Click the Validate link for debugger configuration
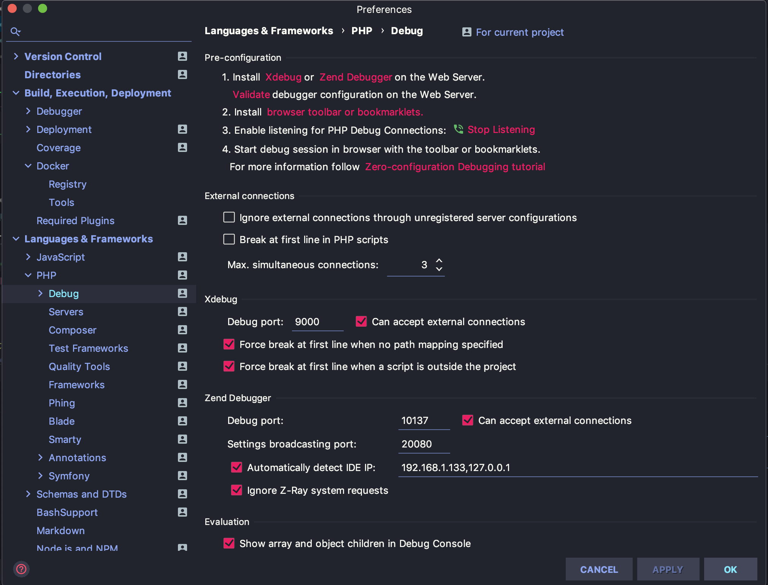 (251, 94)
